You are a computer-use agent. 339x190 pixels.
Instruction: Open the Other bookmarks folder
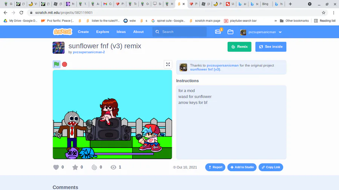294,21
